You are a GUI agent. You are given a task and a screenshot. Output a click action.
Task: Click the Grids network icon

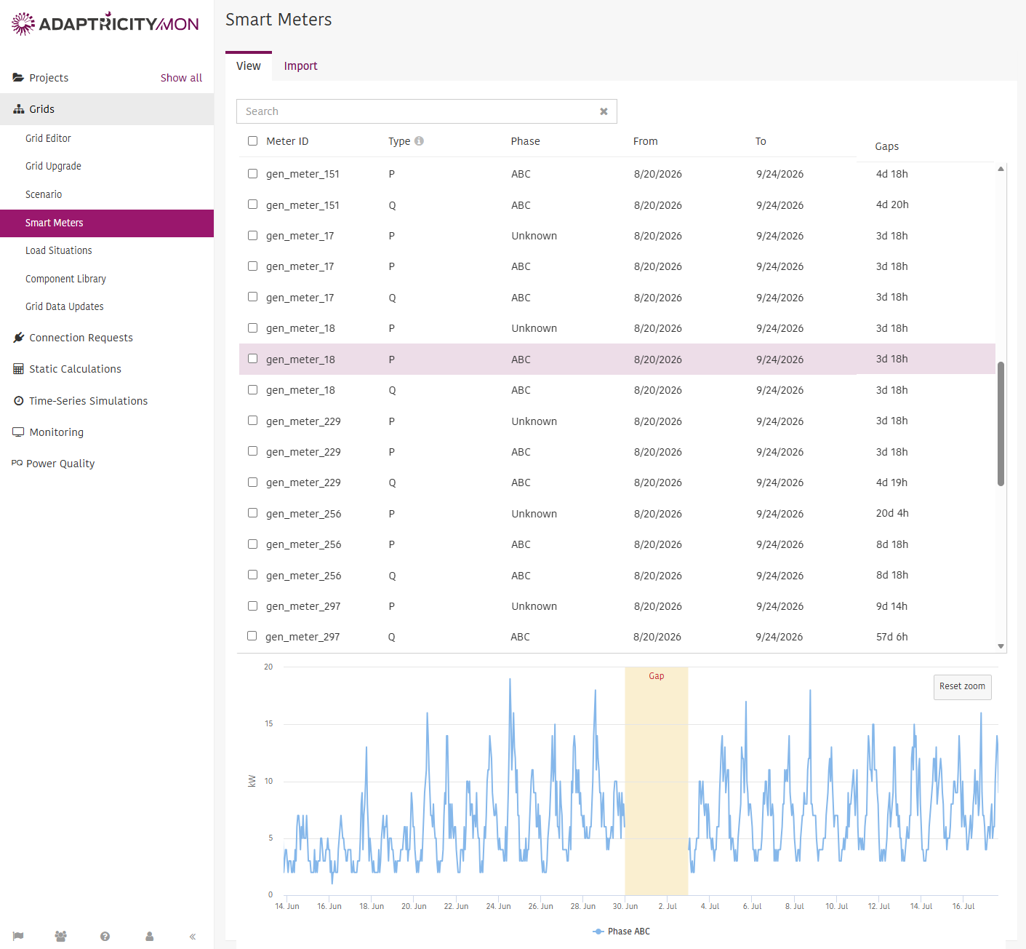point(19,109)
